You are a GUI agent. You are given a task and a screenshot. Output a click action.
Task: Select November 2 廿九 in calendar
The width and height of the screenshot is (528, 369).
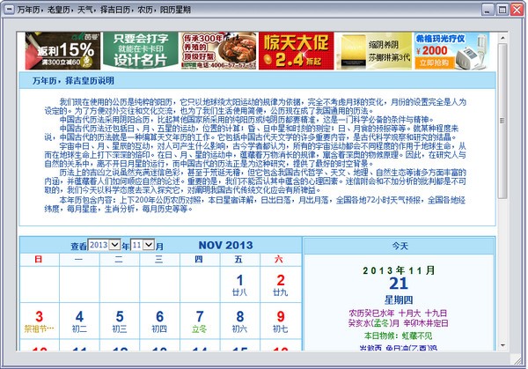tap(280, 284)
